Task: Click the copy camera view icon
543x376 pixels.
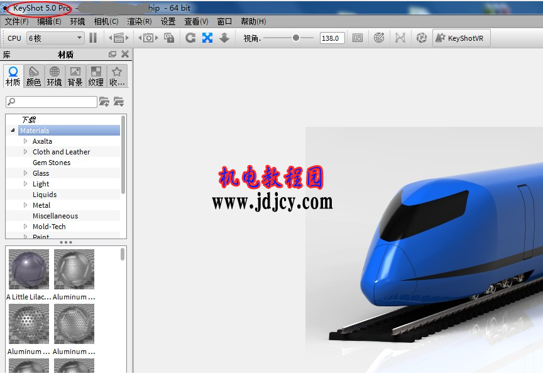Action: [169, 38]
